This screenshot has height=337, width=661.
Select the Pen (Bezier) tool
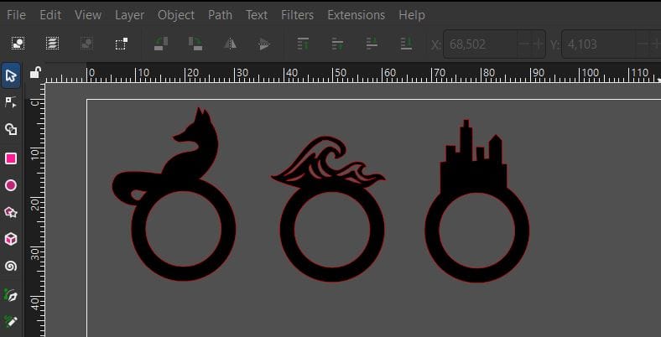[11, 294]
